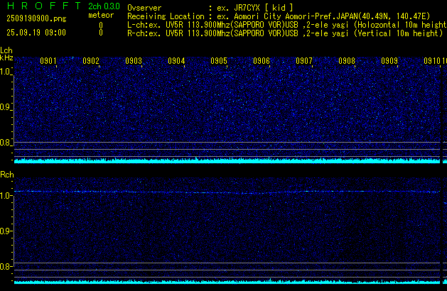
Task: Select the R-ch receiver description line
Action: tap(284, 33)
